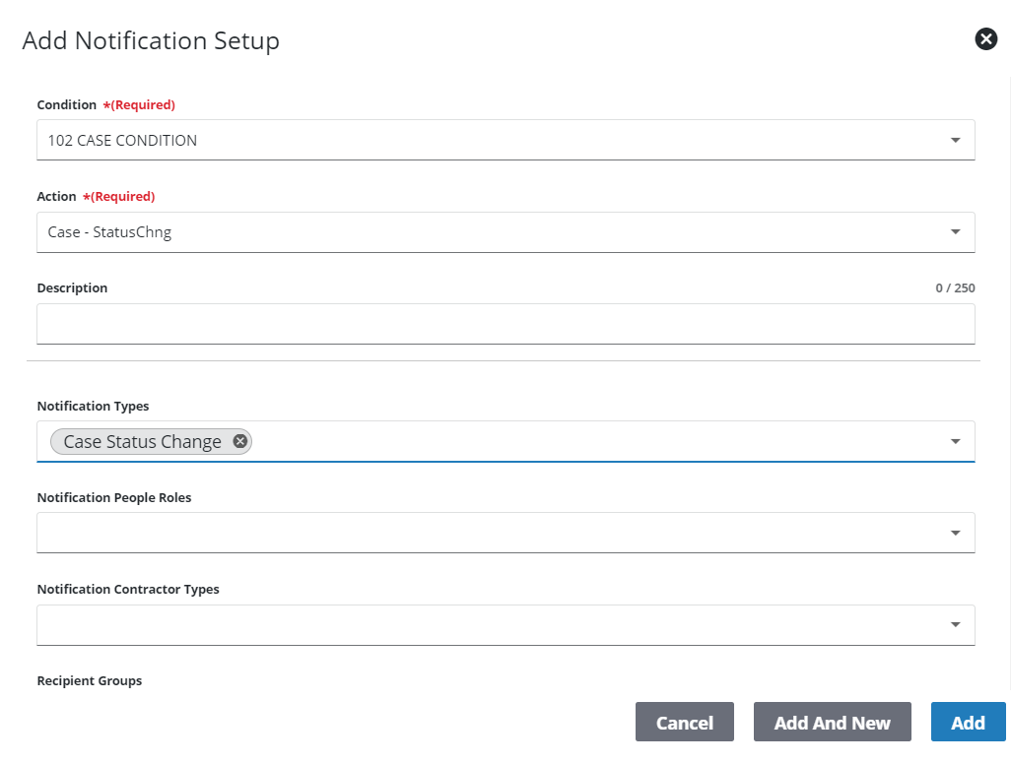Screen dimensions: 1011x764
Task: Click the Action dropdown arrow
Action: pos(954,232)
